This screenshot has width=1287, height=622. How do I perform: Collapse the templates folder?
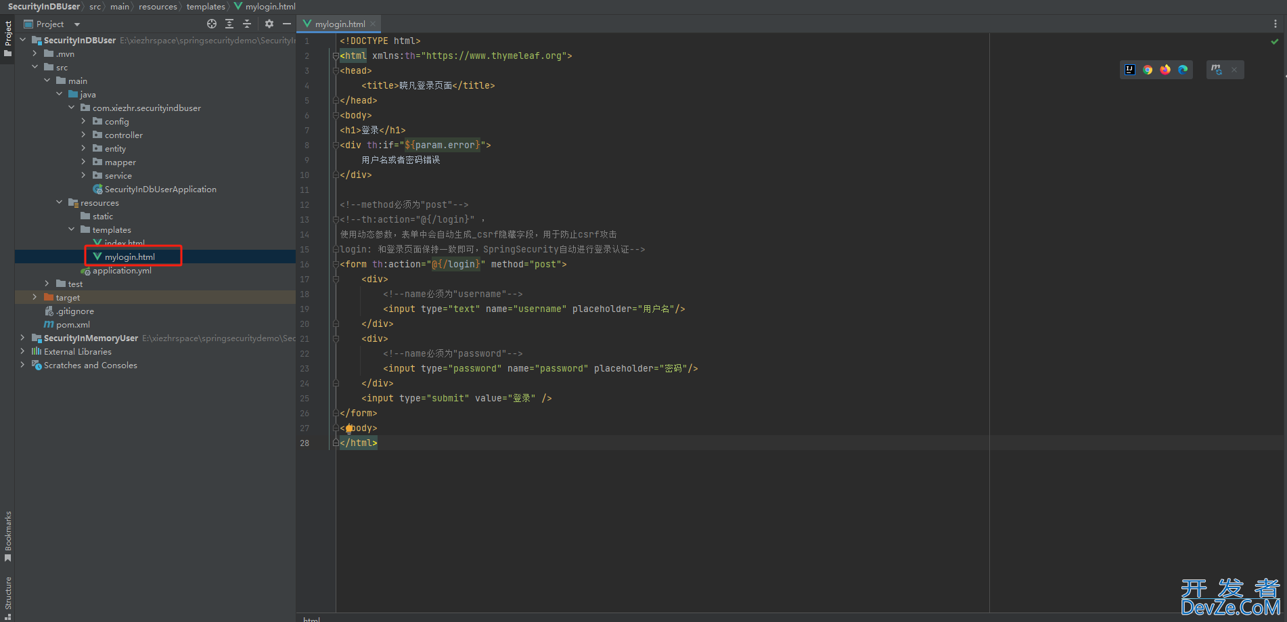(x=71, y=229)
